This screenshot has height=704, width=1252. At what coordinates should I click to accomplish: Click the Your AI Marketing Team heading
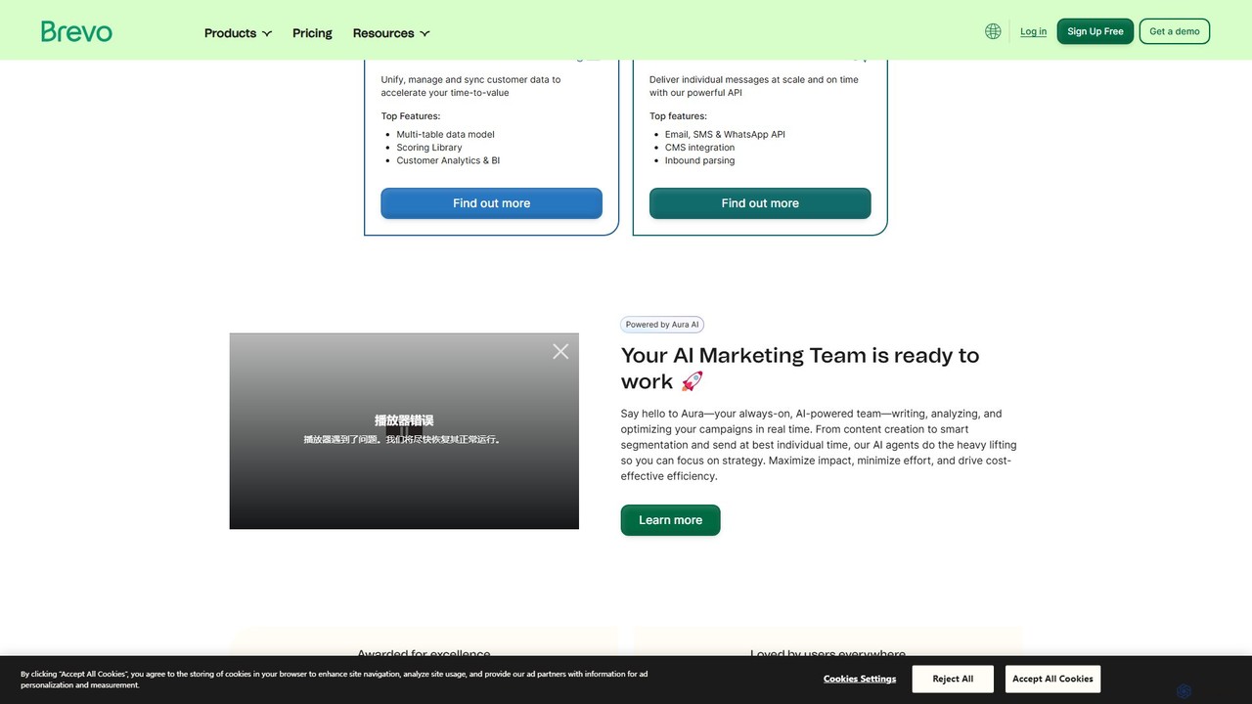tap(800, 369)
